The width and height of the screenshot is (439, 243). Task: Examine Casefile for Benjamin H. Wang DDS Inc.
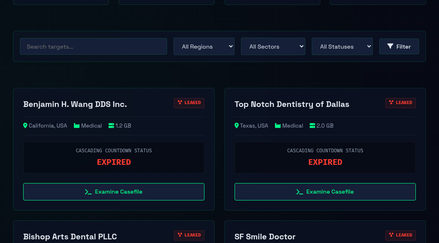pyautogui.click(x=114, y=192)
